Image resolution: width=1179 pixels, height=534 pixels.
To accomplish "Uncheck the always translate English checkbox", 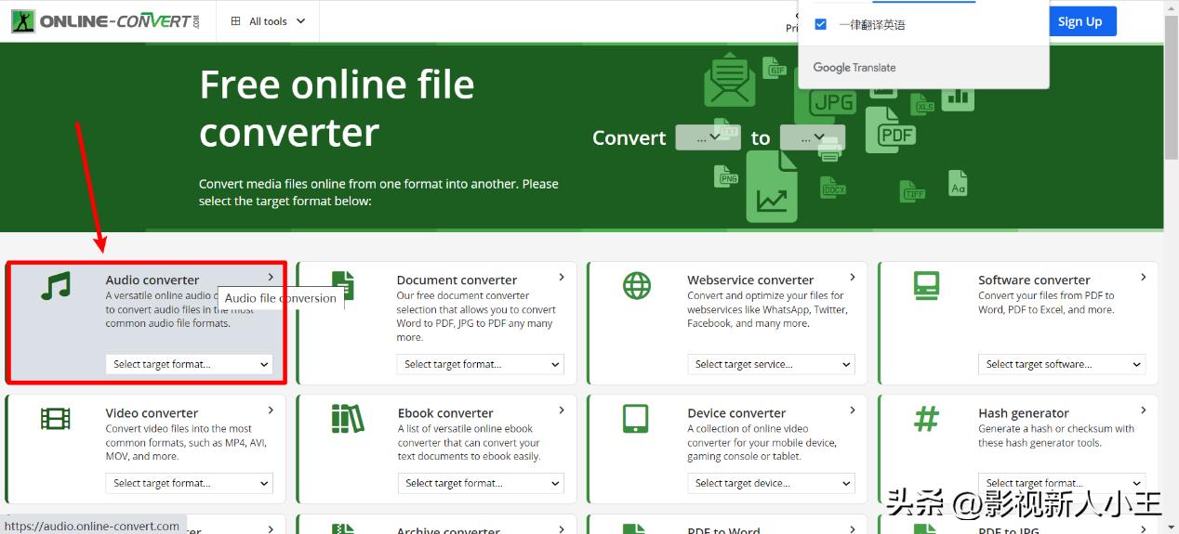I will (x=820, y=24).
